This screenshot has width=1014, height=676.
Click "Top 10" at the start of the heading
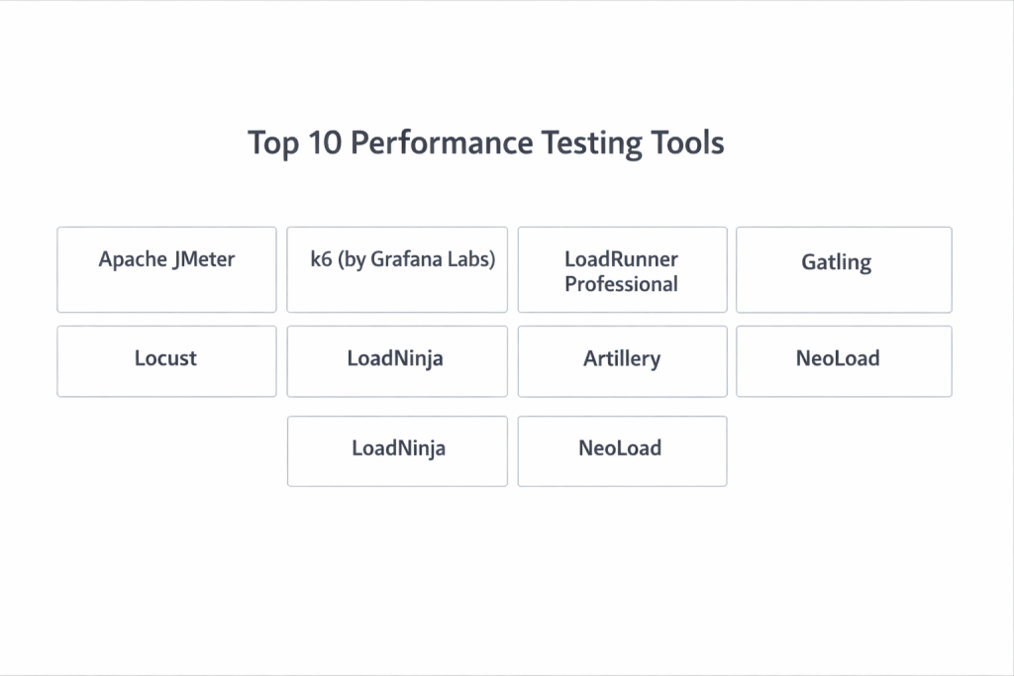coord(295,143)
